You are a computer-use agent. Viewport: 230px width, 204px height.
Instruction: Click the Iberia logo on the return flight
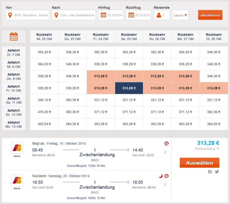(17, 181)
